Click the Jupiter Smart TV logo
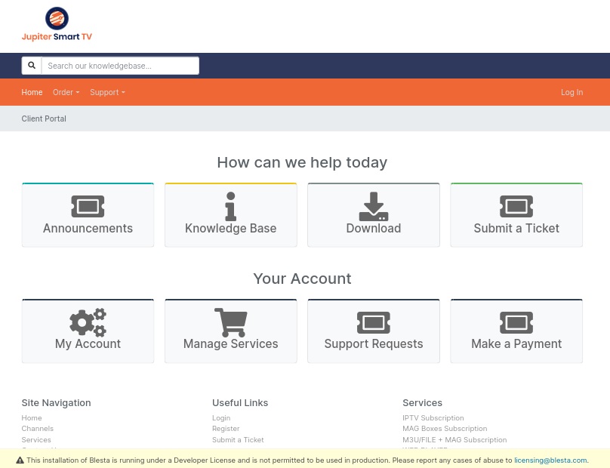This screenshot has width=610, height=468. coord(57,24)
